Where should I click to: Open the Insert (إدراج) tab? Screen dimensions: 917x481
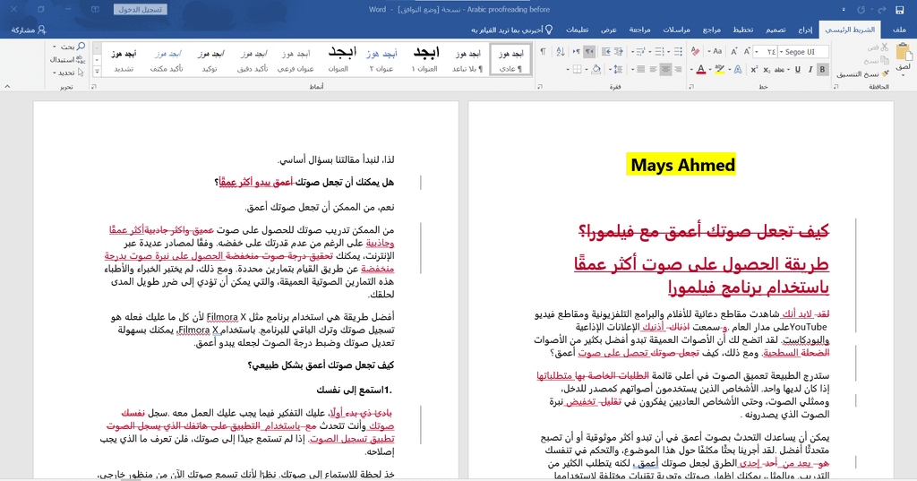click(x=805, y=30)
